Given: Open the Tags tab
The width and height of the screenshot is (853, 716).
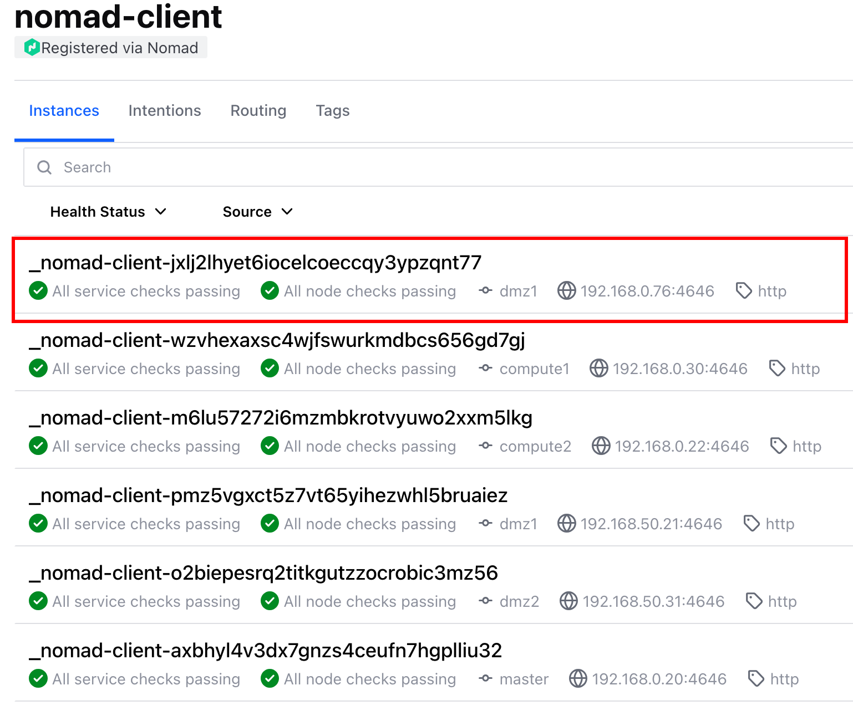Looking at the screenshot, I should pos(333,111).
